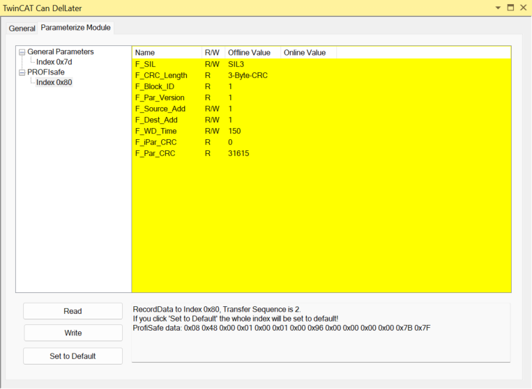This screenshot has height=389, width=532.
Task: Click the RecordData to Index 0x80 message
Action: pos(217,309)
